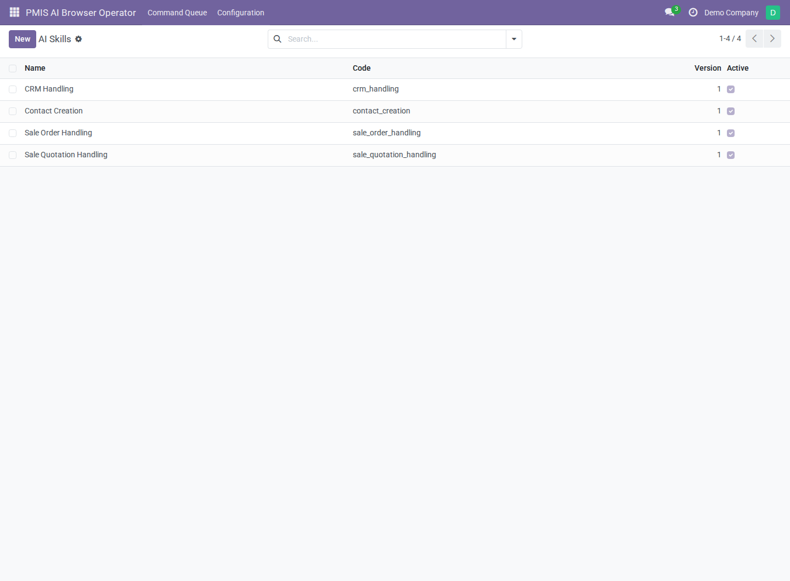The image size is (790, 581).
Task: Go to previous page arrow
Action: click(x=754, y=38)
